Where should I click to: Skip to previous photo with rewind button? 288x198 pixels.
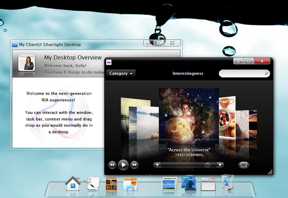coord(112,165)
